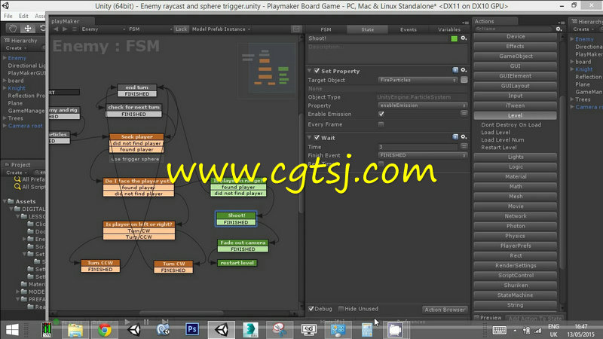
Task: Open recent FSM list icon
Action: pyautogui.click(x=75, y=29)
